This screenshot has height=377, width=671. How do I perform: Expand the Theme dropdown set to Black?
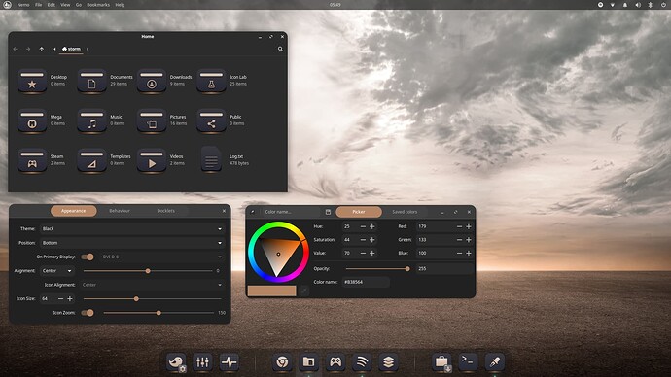click(132, 228)
